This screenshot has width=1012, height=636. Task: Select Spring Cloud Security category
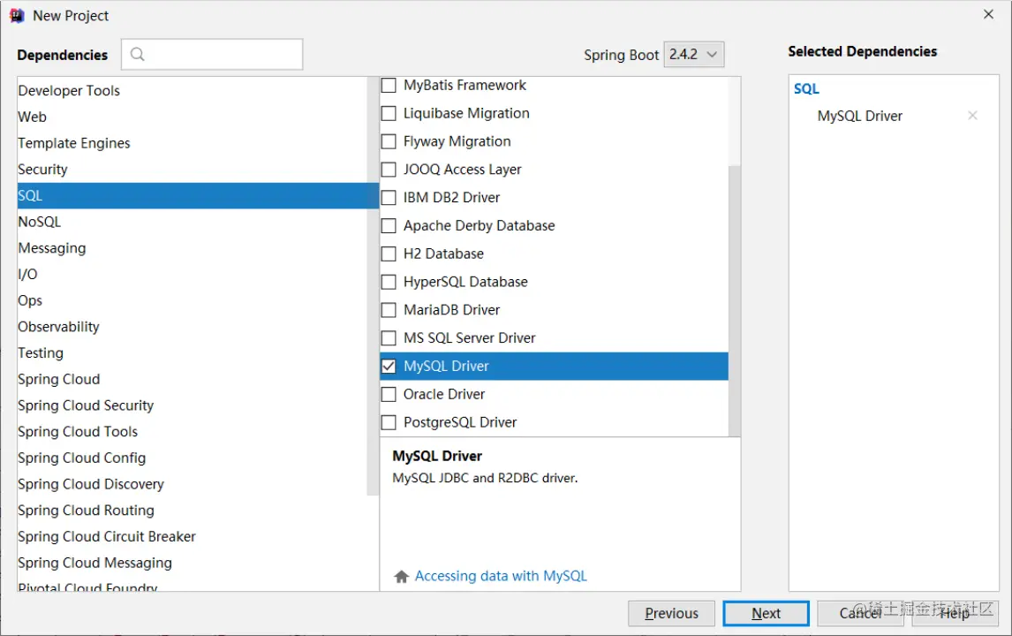[193, 405]
